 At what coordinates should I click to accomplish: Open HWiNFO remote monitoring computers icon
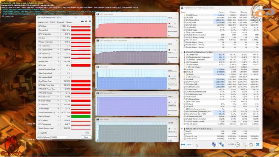(x=214, y=145)
